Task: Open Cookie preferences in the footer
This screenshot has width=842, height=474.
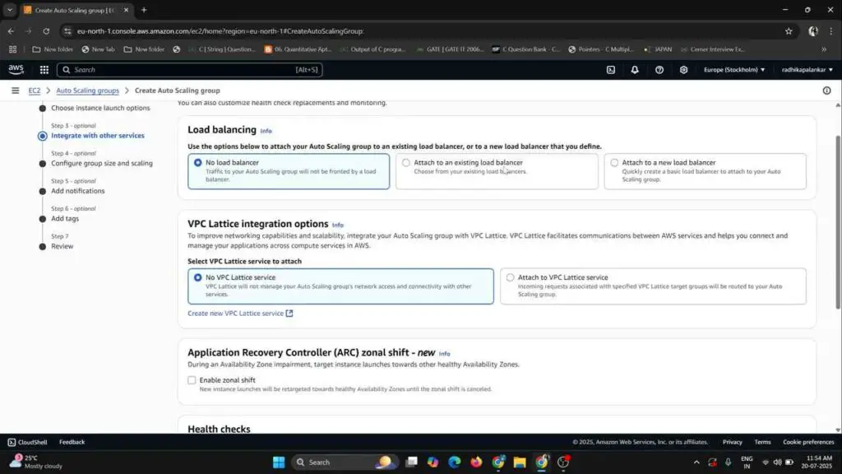Action: pos(808,442)
